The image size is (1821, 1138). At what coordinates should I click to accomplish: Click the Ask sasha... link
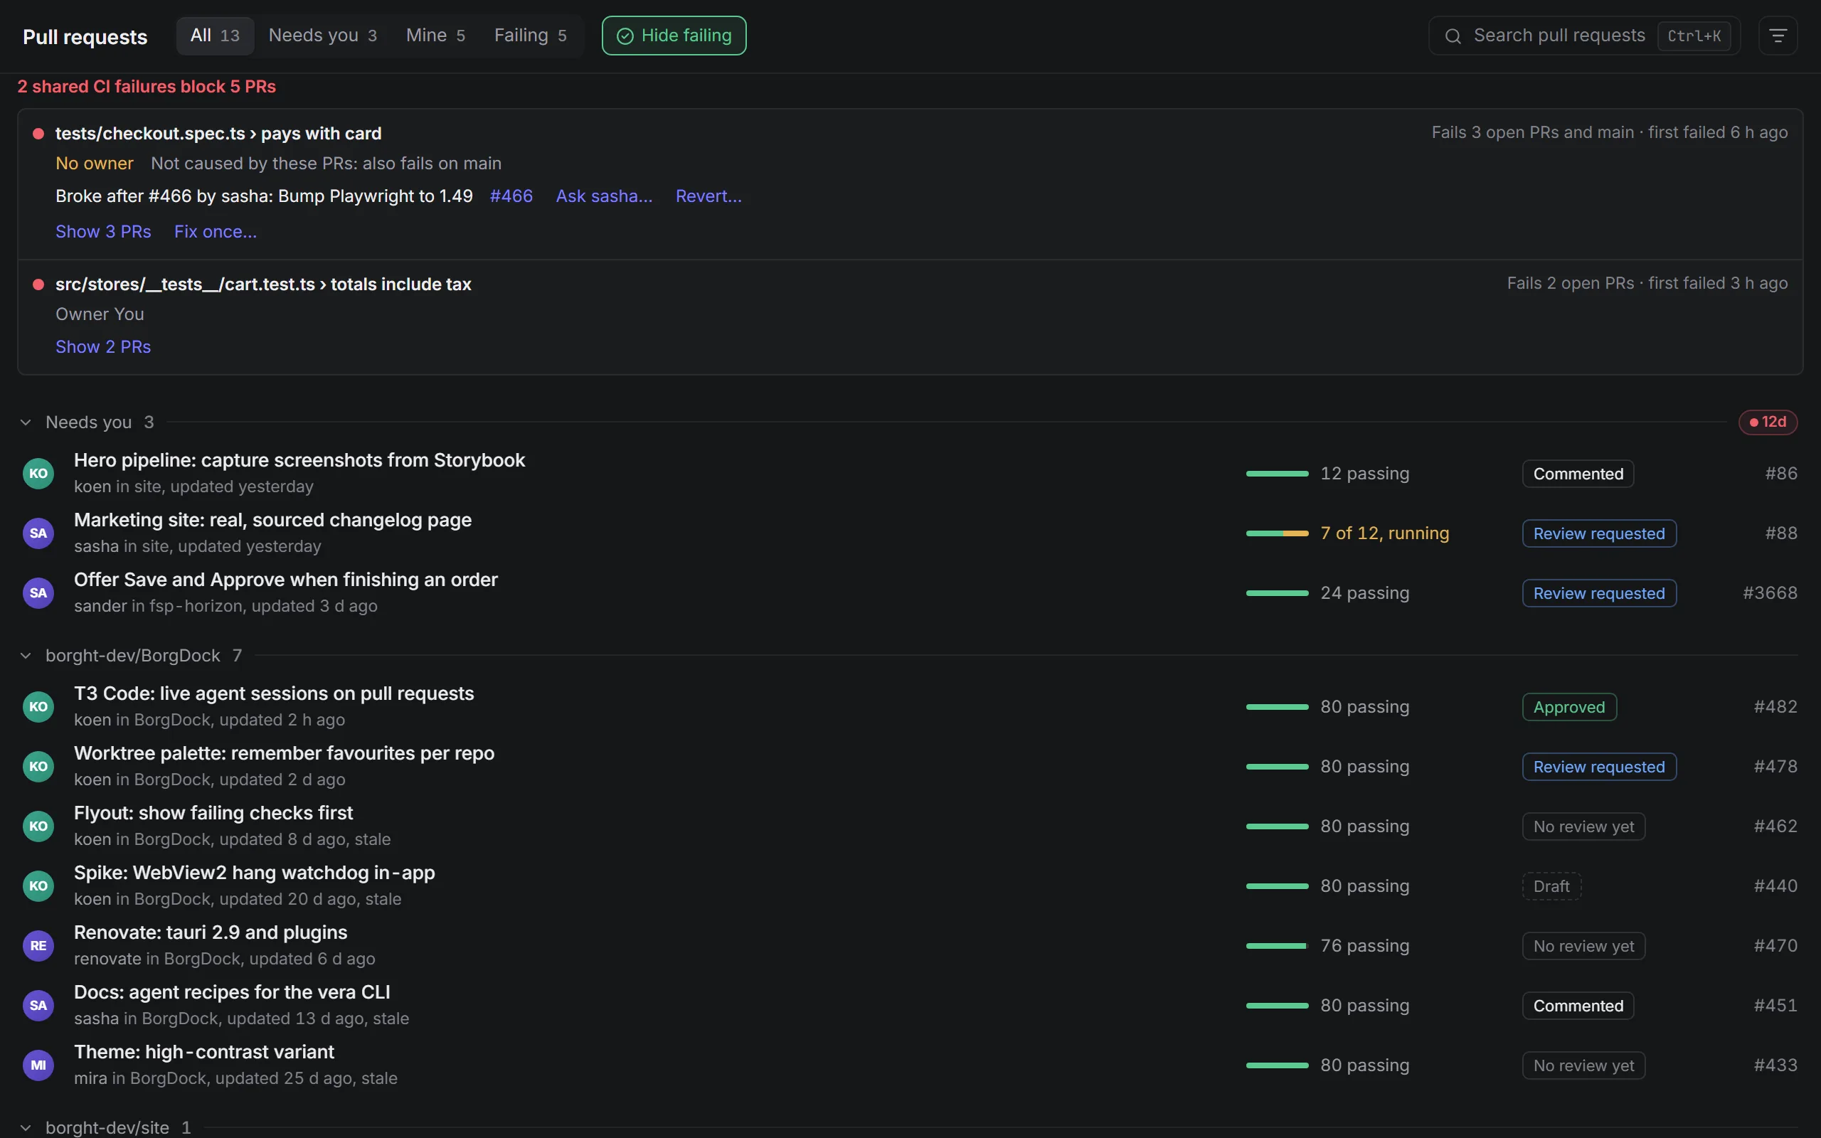tap(604, 196)
